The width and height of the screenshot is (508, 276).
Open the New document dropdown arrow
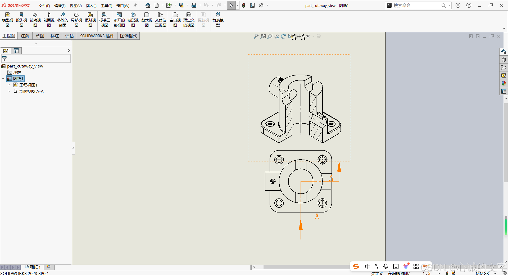coord(162,5)
